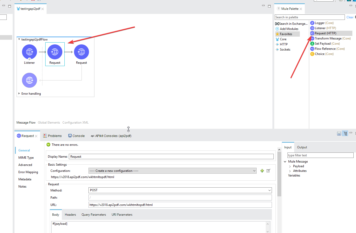The height and width of the screenshot is (233, 356).
Task: Select the General settings section
Action: tap(24, 150)
